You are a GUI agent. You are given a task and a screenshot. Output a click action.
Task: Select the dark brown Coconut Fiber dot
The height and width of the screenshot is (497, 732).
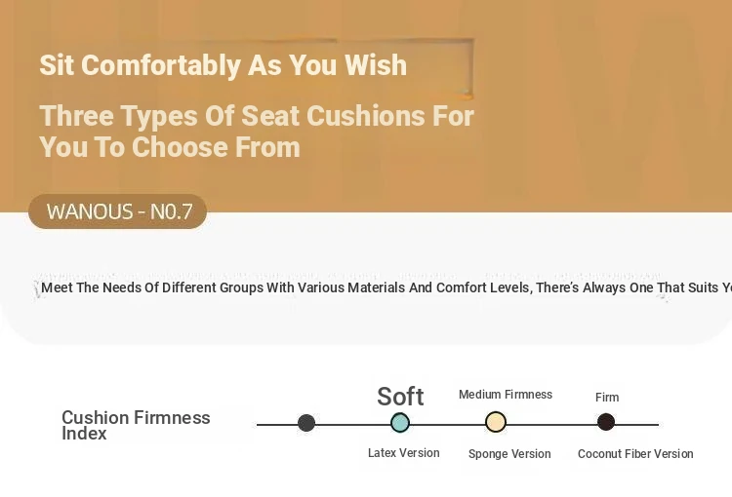point(606,422)
